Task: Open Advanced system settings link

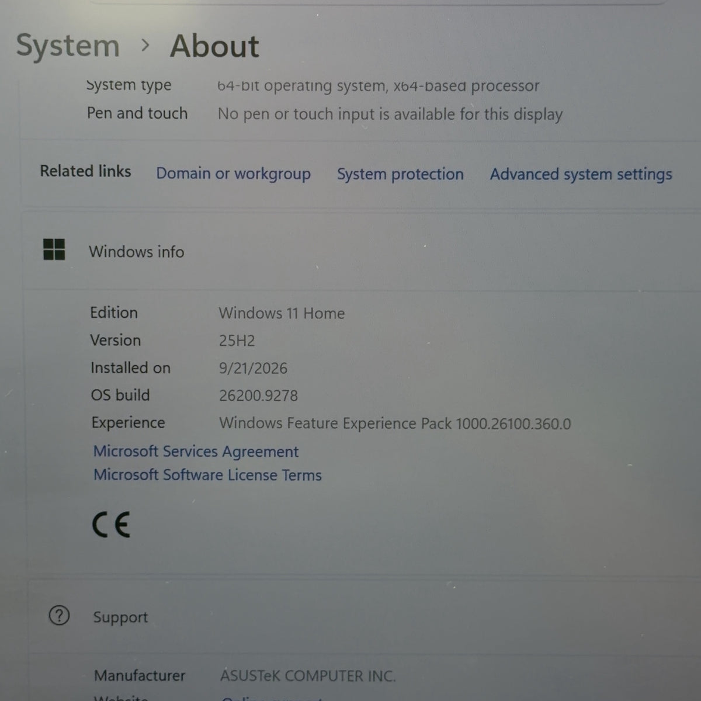Action: (581, 174)
